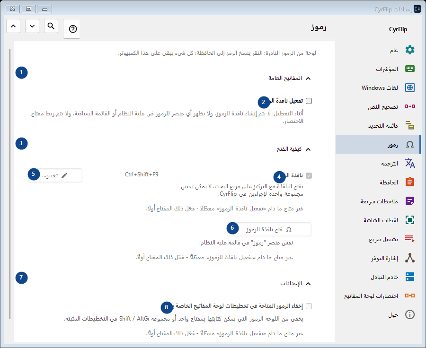Click the اختصارات لوحة المفاتيح icon
The width and height of the screenshot is (426, 348).
click(410, 296)
